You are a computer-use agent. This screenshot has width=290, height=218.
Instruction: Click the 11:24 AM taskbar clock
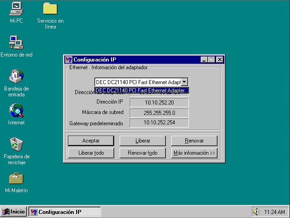point(275,212)
